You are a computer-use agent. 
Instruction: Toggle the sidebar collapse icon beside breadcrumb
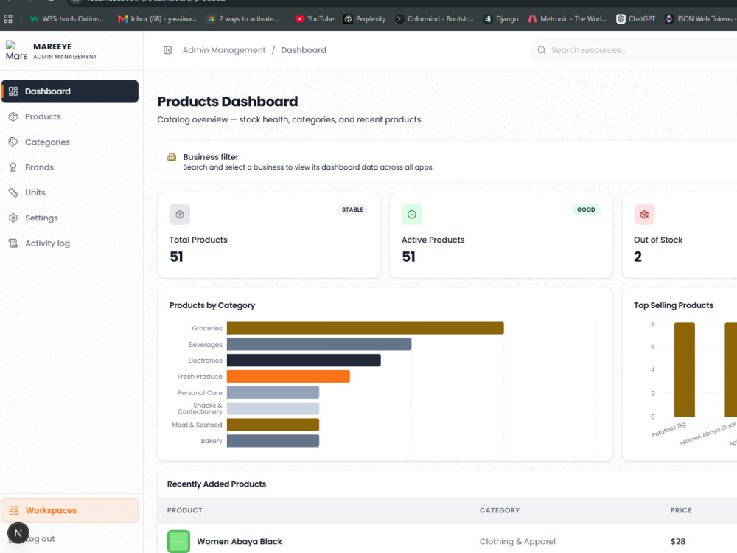pos(168,50)
